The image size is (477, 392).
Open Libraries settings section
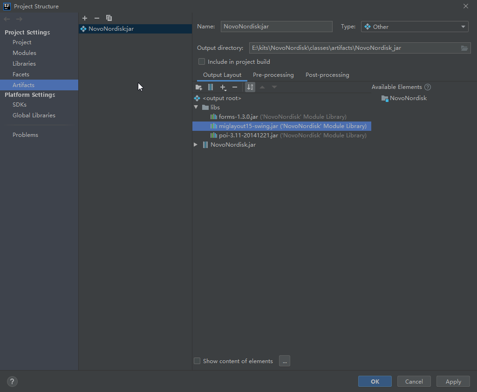tap(24, 64)
